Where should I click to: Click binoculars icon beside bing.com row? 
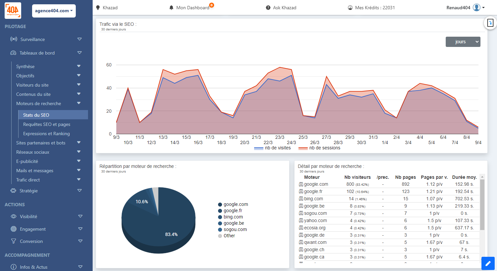tap(301, 199)
